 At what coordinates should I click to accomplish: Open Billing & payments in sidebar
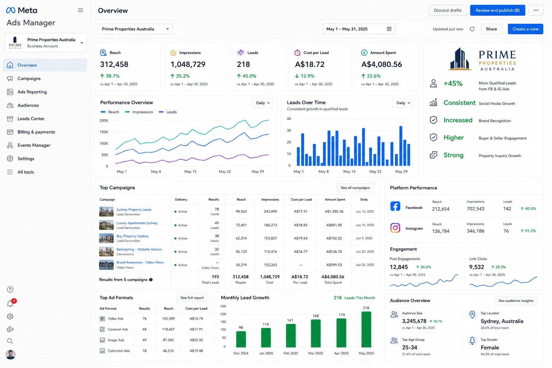click(x=45, y=132)
